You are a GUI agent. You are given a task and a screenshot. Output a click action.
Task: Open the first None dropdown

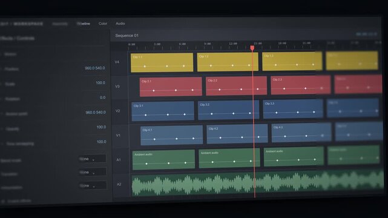(x=92, y=159)
